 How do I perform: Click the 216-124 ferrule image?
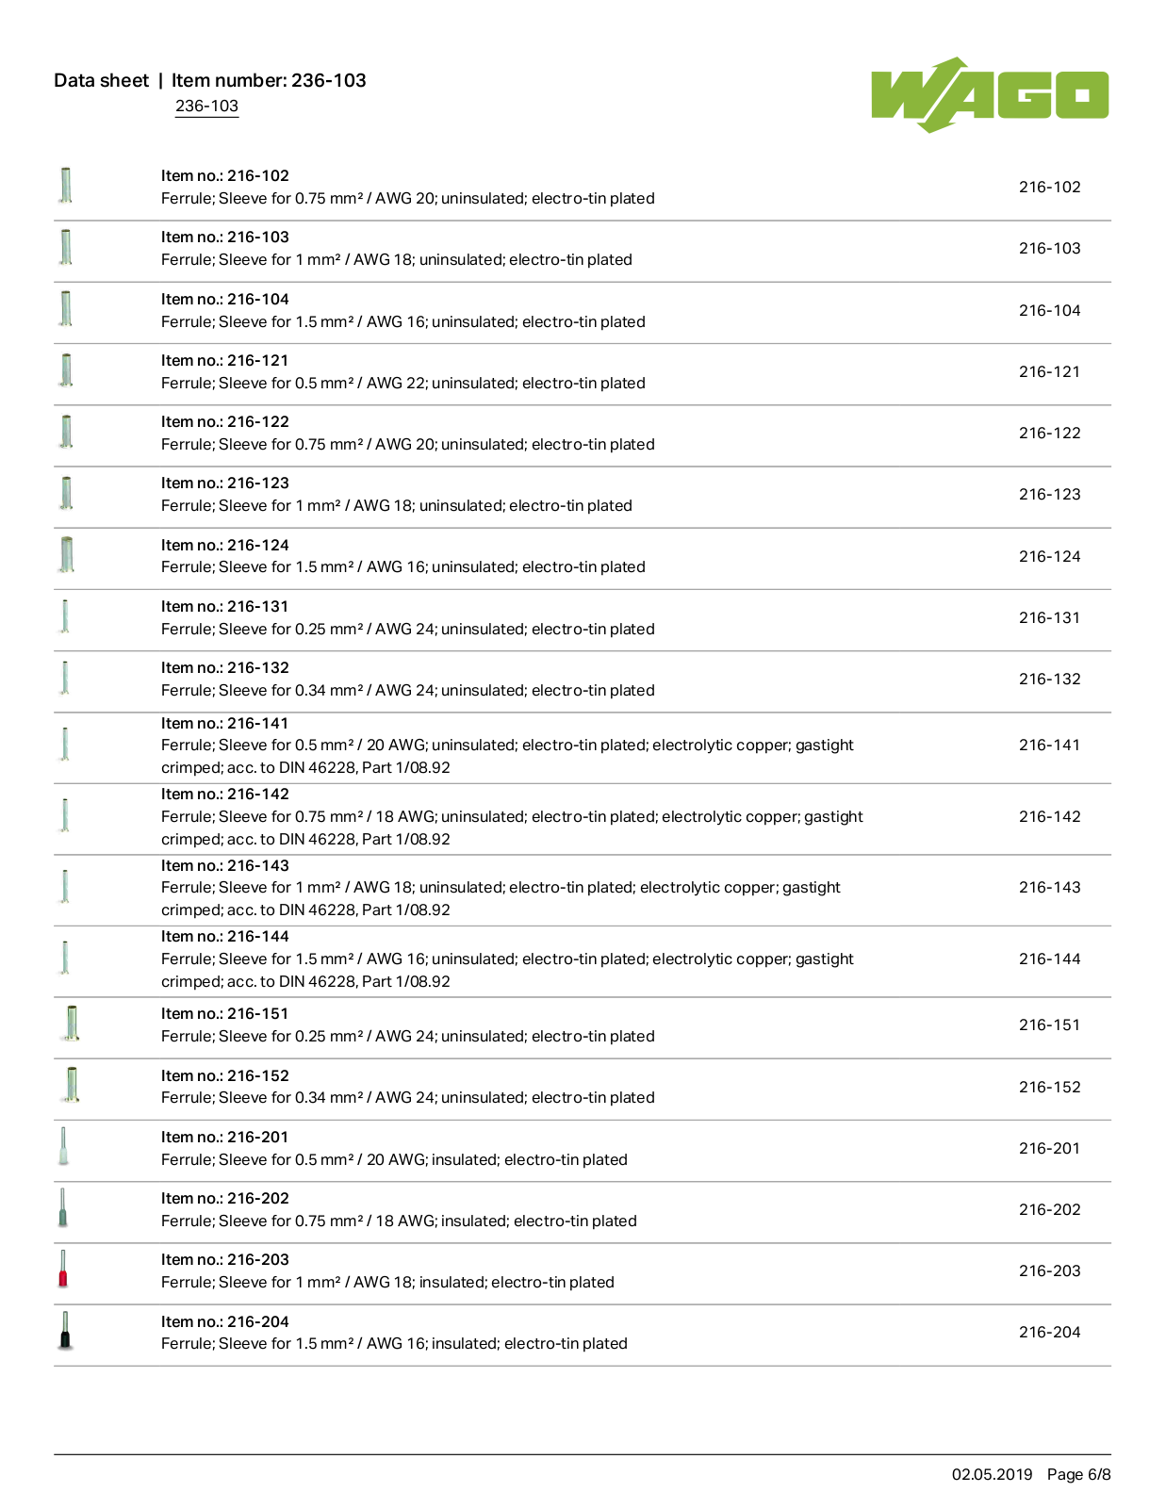(66, 554)
